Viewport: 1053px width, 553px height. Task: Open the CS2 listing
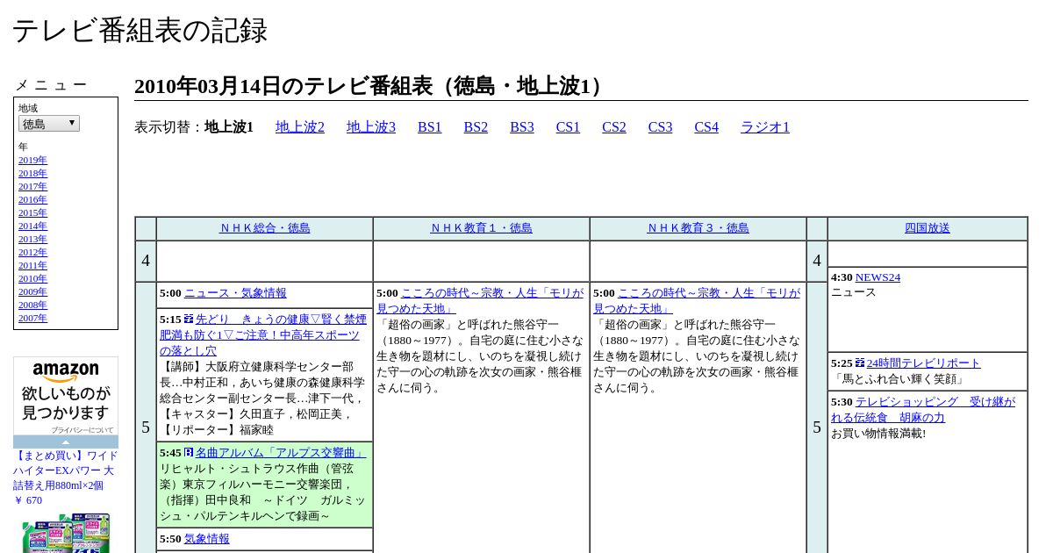point(614,127)
